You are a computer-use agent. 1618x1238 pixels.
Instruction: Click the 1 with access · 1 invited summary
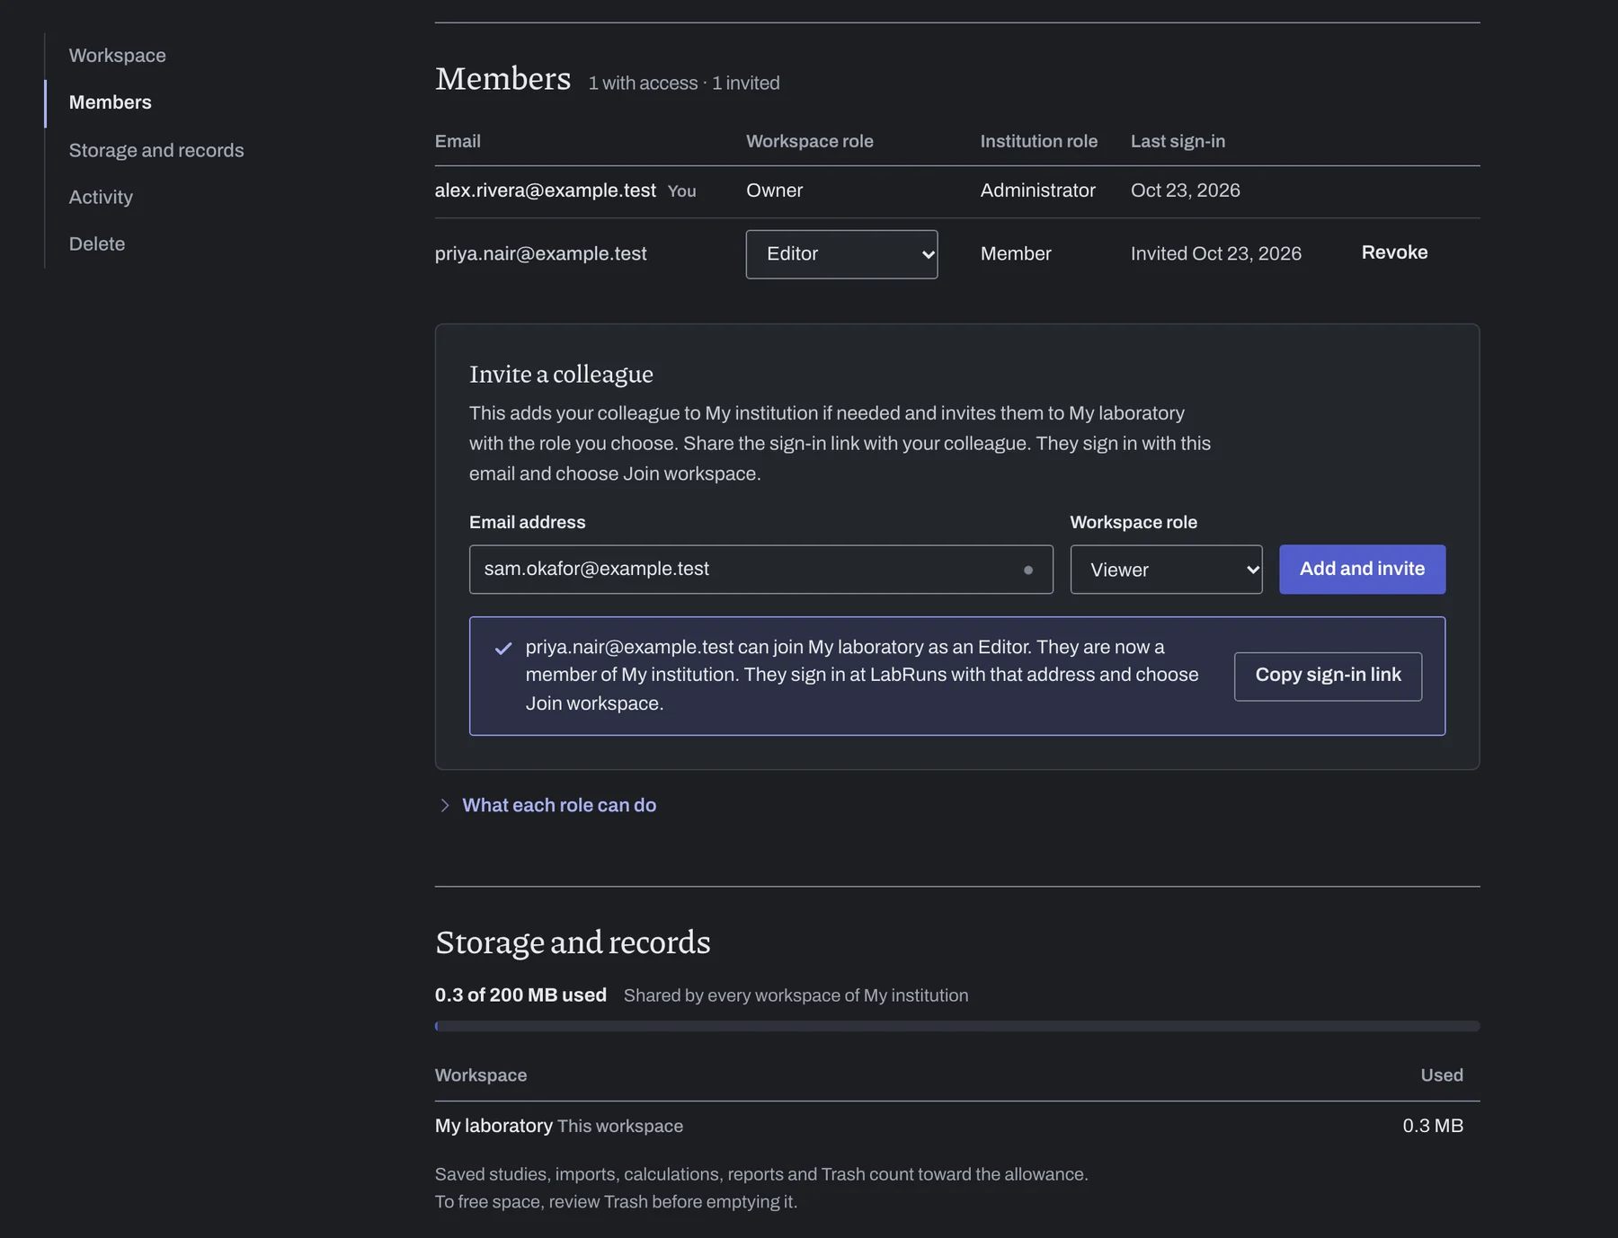[684, 84]
